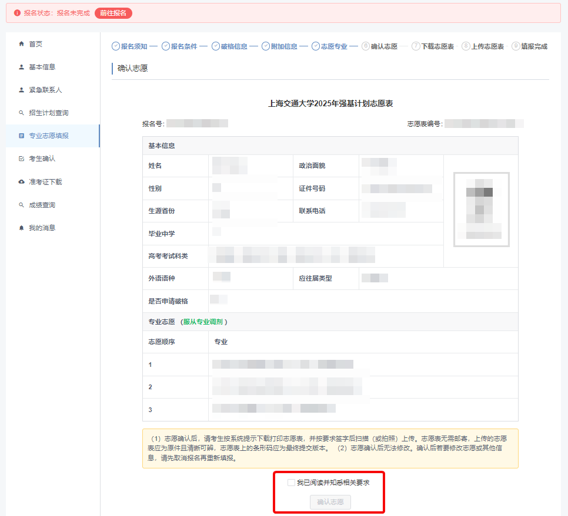Check 我已阅读并知悉相关要求 checkbox
The height and width of the screenshot is (516, 568).
click(291, 483)
